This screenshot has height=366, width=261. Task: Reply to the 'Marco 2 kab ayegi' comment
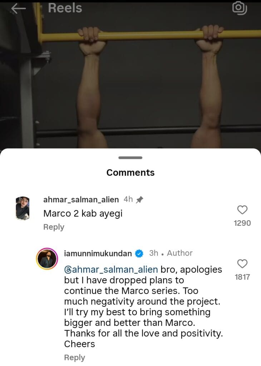click(x=54, y=227)
